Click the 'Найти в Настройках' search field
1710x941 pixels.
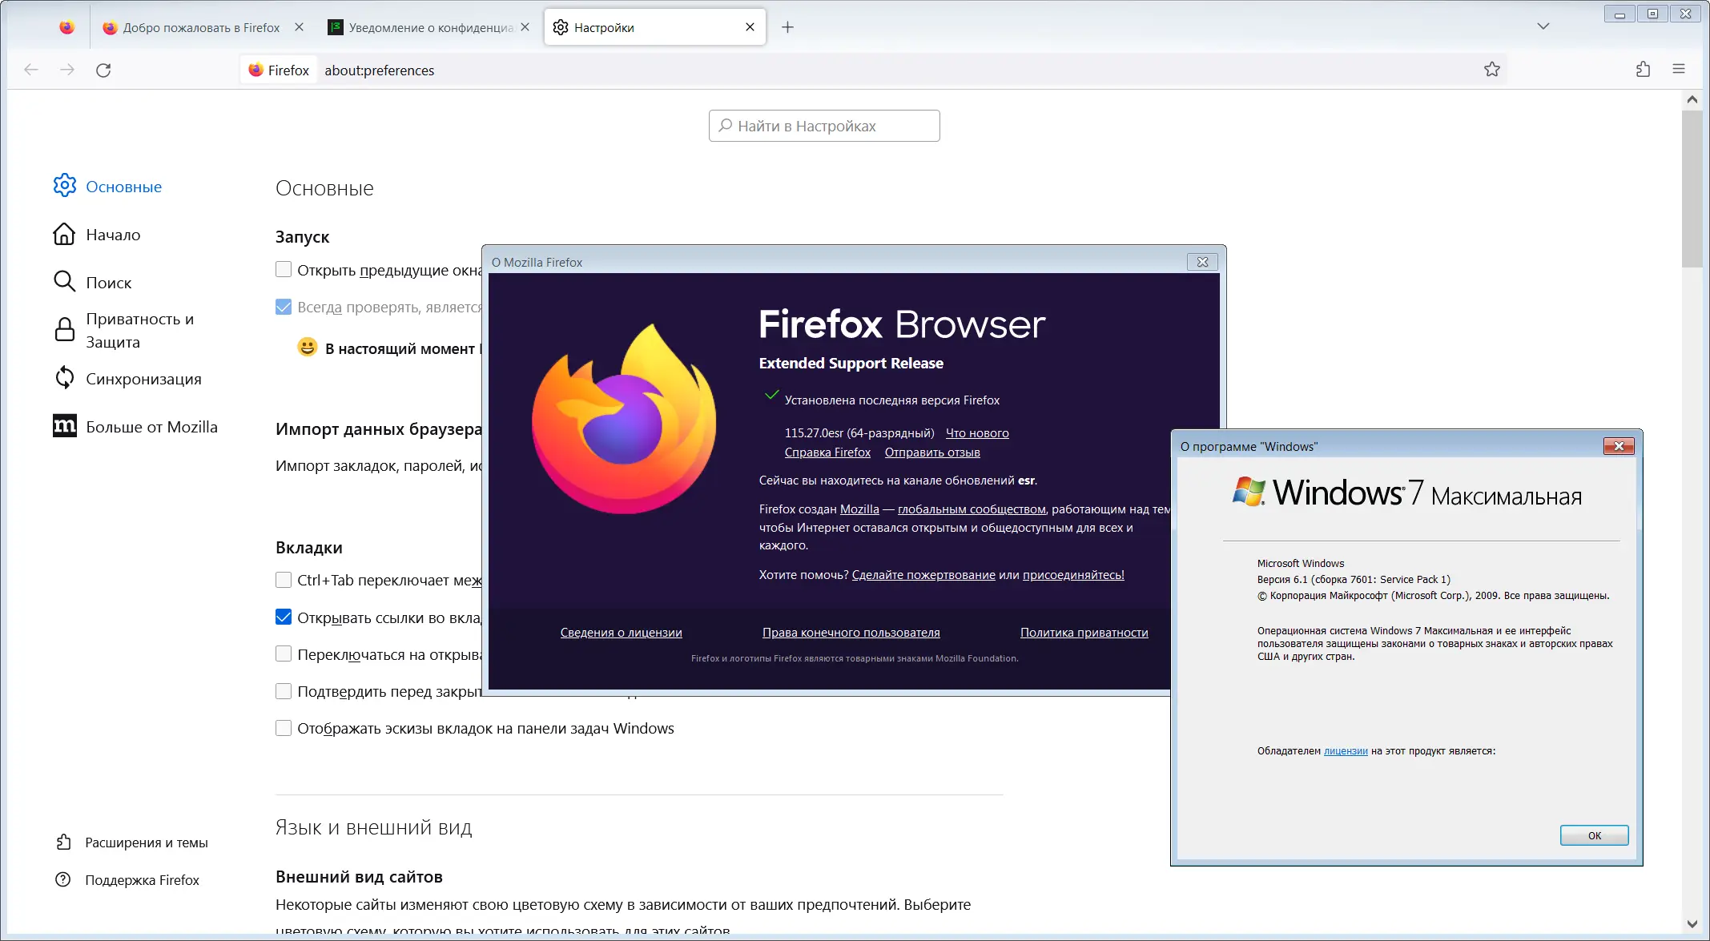click(x=825, y=126)
